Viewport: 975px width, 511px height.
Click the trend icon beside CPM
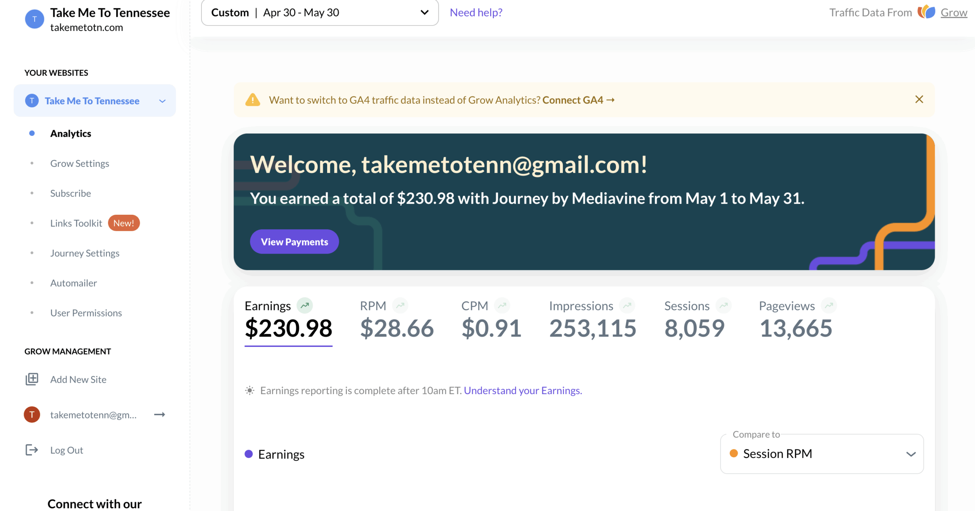502,305
